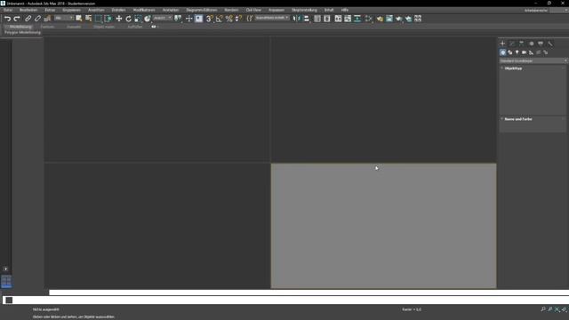Click the Align tool icon
The image size is (569, 320).
[x=306, y=19]
